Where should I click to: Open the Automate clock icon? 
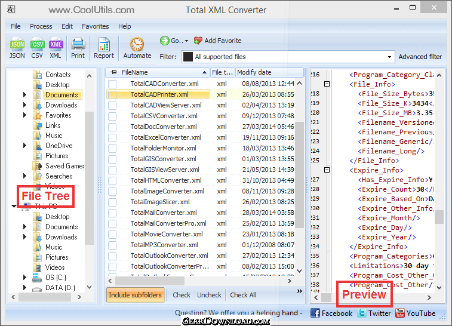click(x=137, y=44)
